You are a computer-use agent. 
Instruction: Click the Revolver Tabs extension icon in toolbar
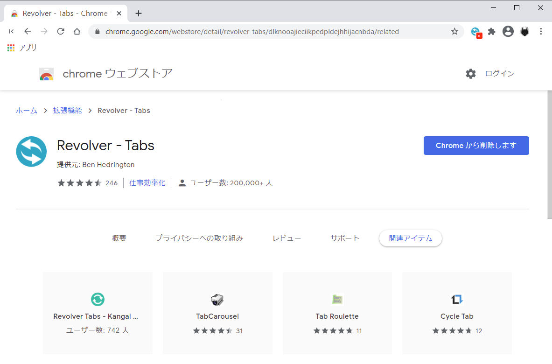[475, 32]
